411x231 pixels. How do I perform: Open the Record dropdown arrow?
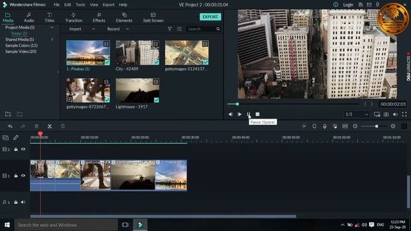pyautogui.click(x=127, y=29)
